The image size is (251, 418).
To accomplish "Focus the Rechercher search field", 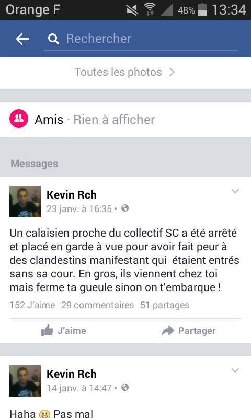I will 141,39.
